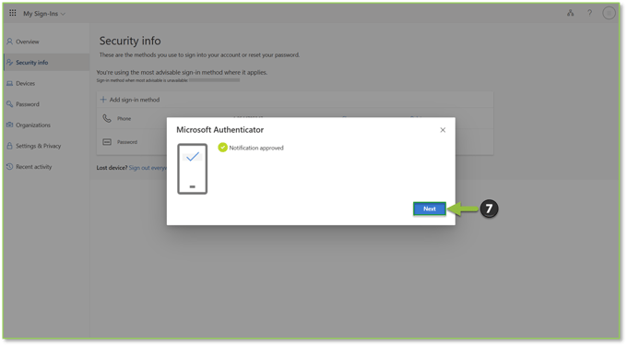The width and height of the screenshot is (627, 346).
Task: Click the Password method row icon
Action: tap(107, 142)
